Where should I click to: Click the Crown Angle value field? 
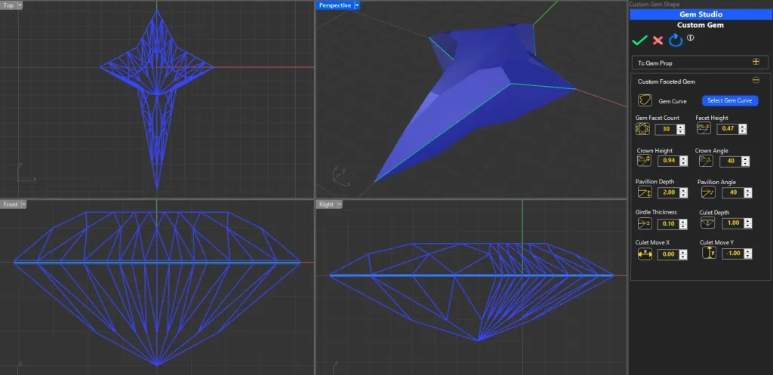[x=731, y=161]
